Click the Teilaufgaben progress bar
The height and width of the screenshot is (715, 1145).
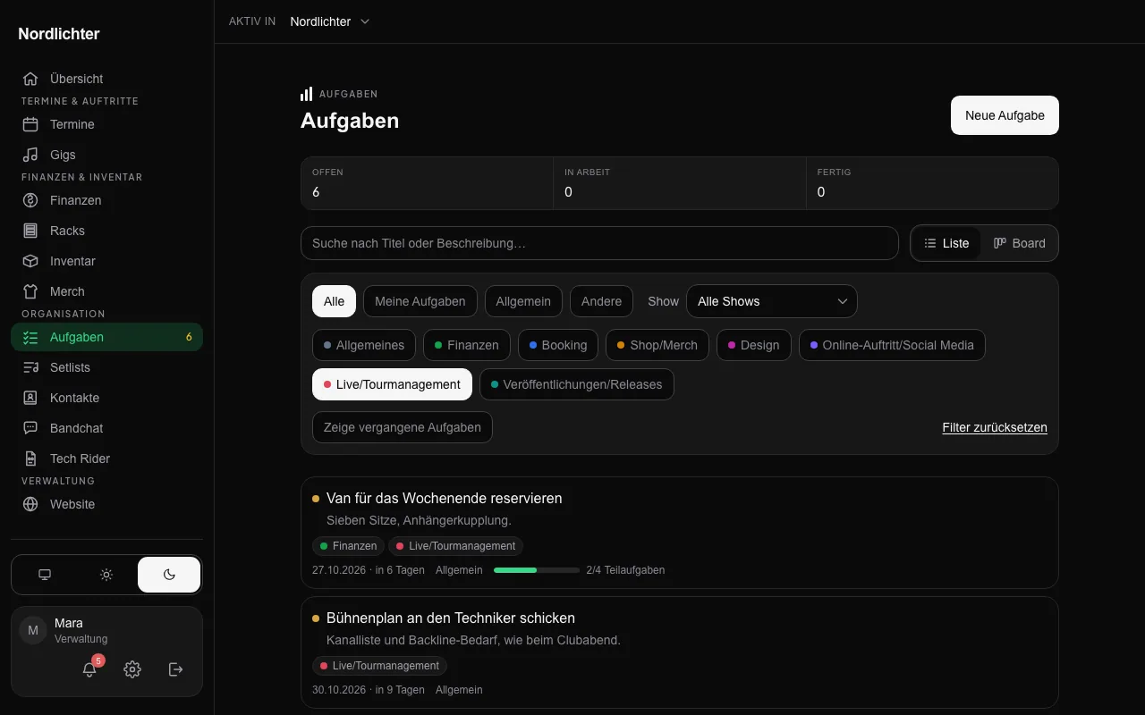(537, 570)
